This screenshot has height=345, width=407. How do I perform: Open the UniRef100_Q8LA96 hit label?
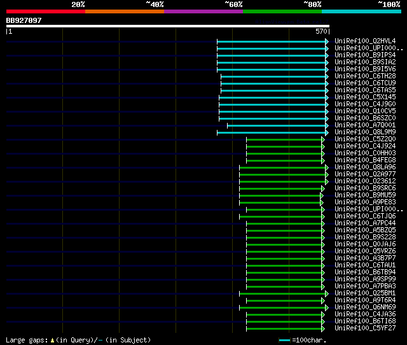pyautogui.click(x=365, y=167)
